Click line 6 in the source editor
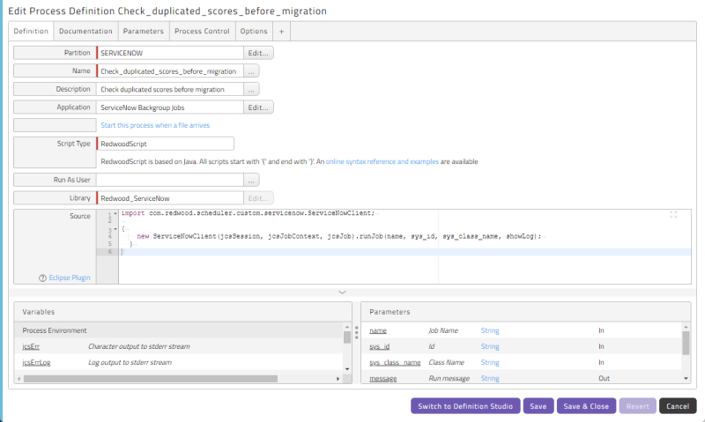This screenshot has width=705, height=422. tap(404, 252)
